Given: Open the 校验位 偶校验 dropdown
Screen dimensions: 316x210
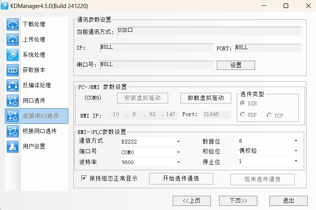Looking at the screenshot, I should (x=268, y=151).
